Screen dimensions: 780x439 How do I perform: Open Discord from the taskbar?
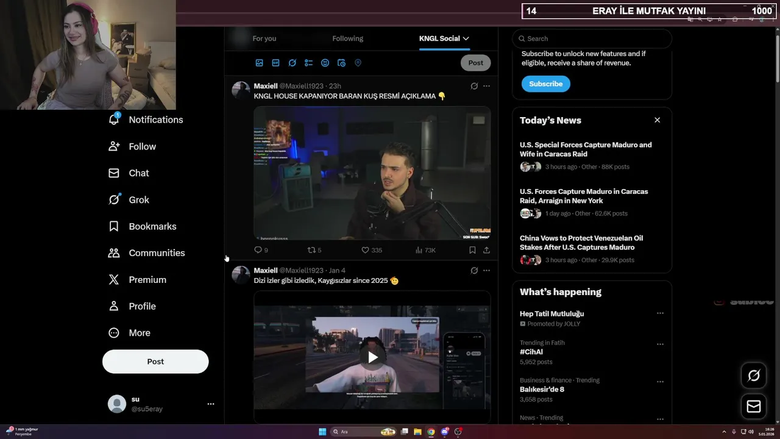pyautogui.click(x=445, y=432)
